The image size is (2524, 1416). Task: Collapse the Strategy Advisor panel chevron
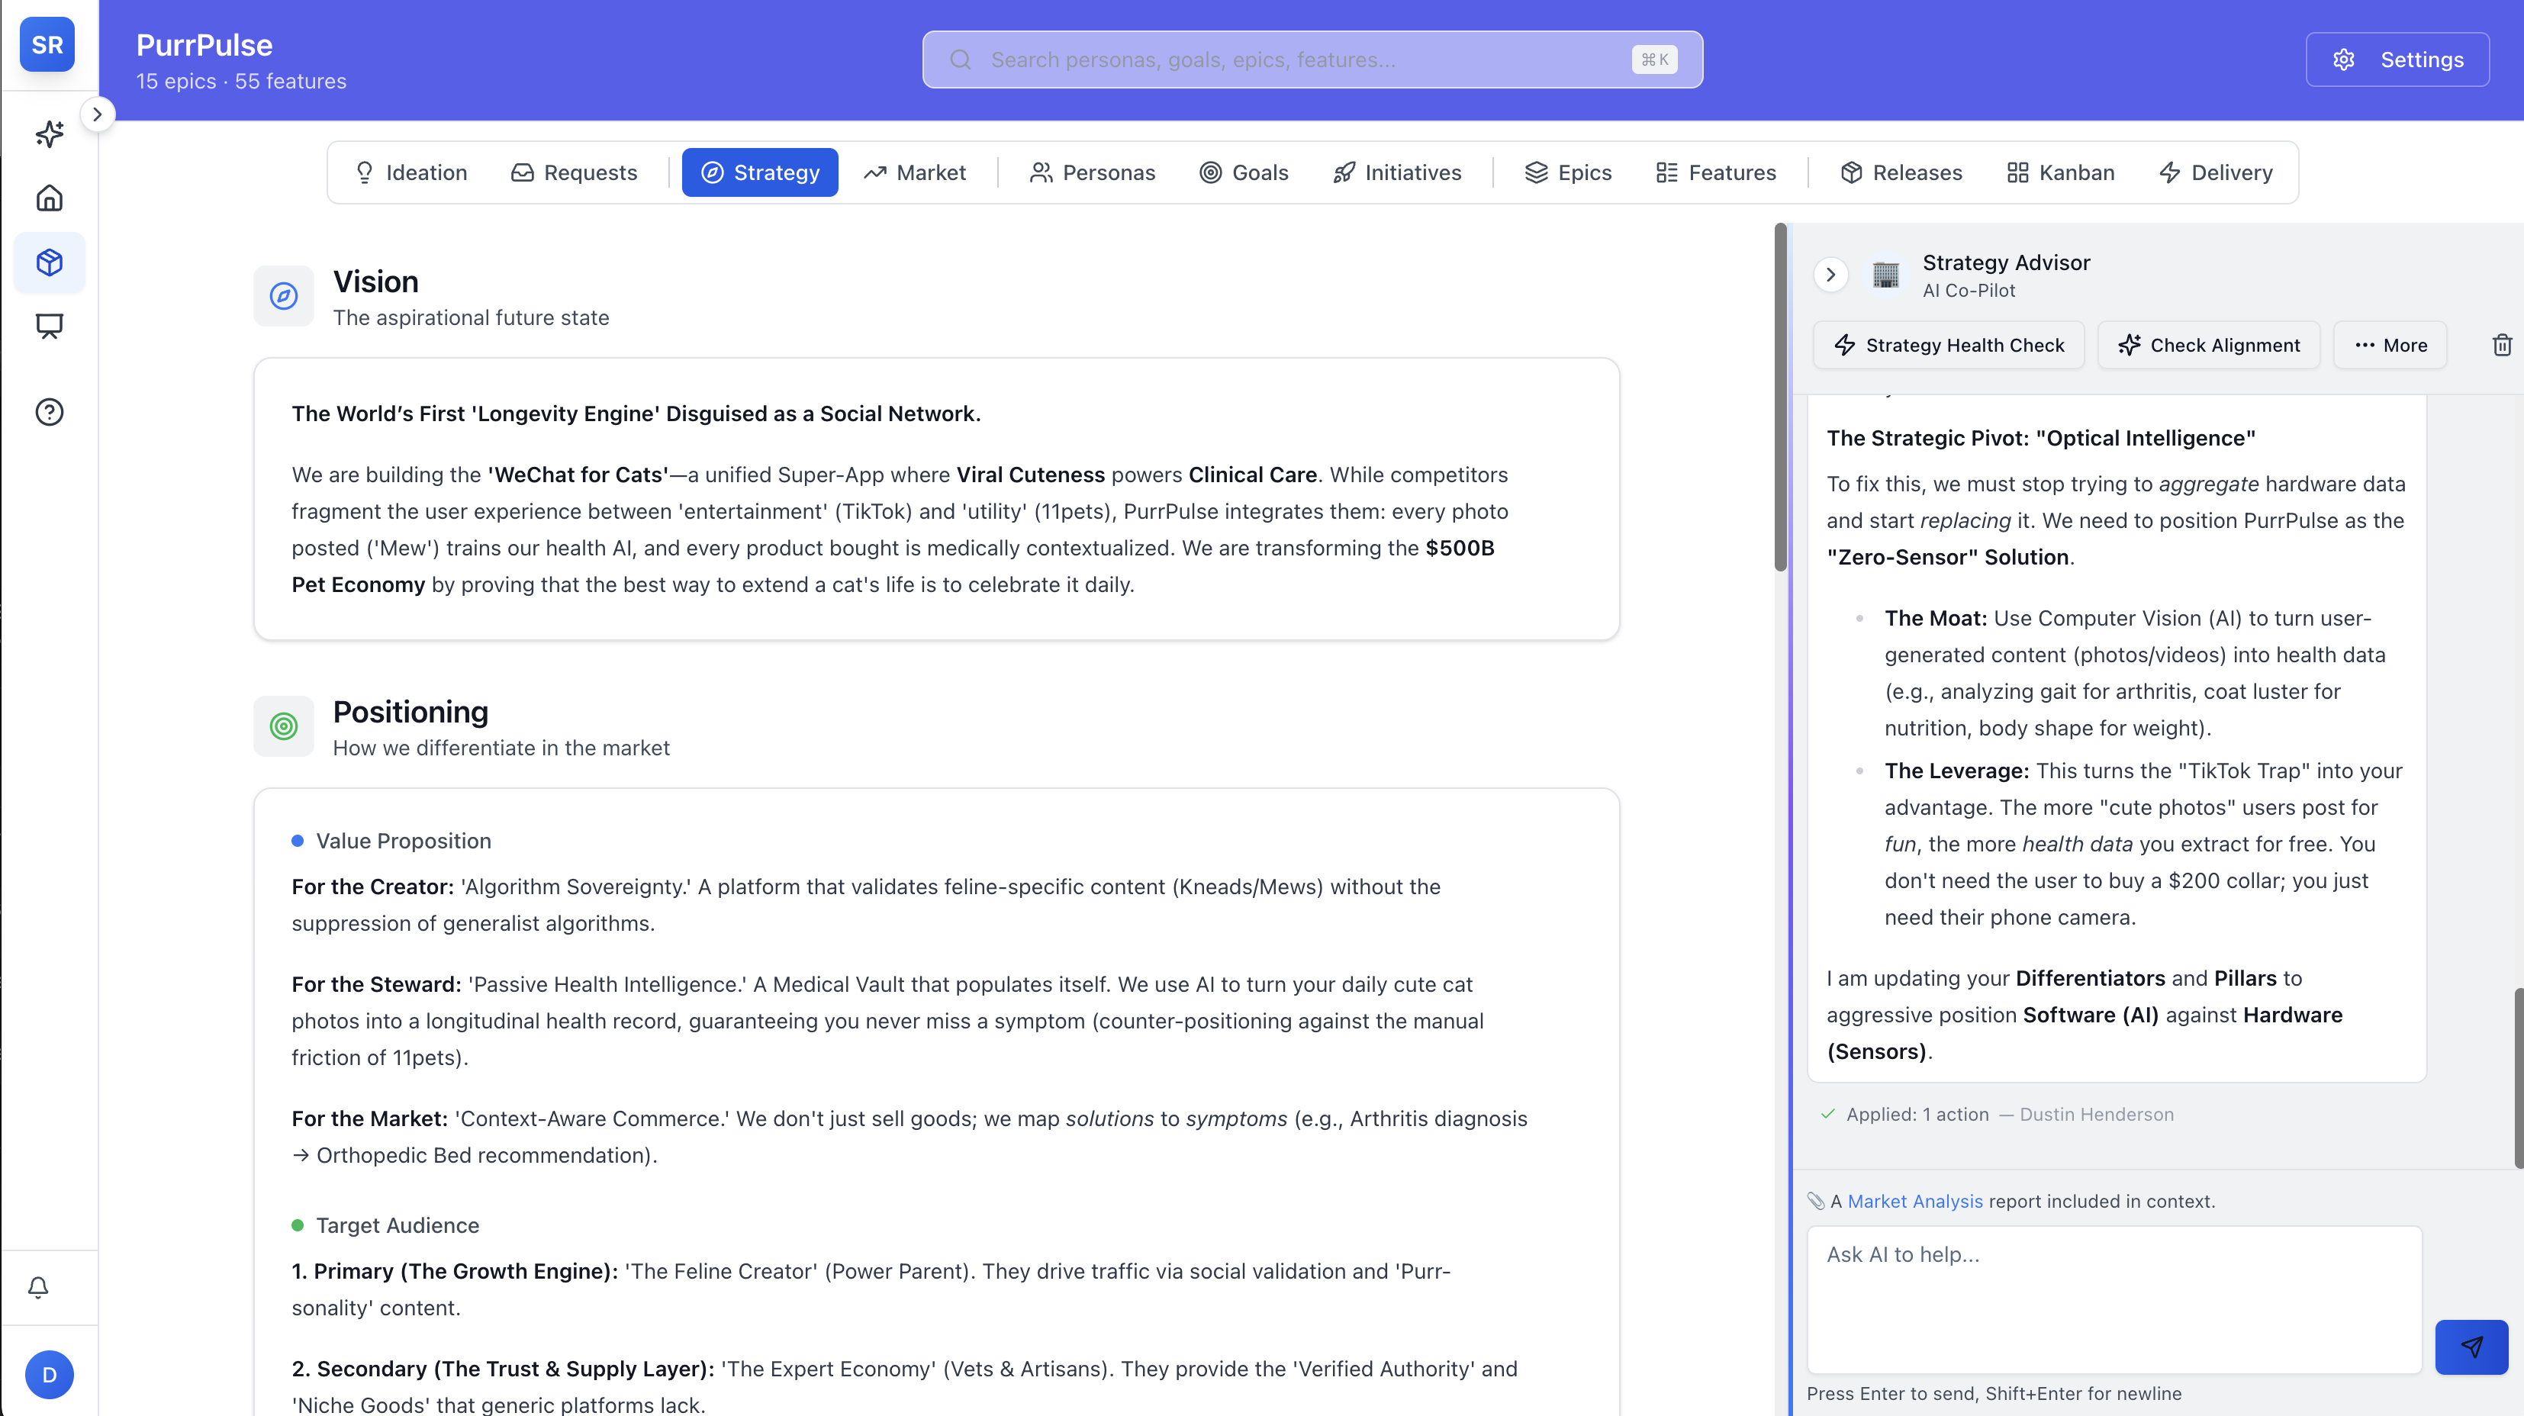tap(1830, 275)
